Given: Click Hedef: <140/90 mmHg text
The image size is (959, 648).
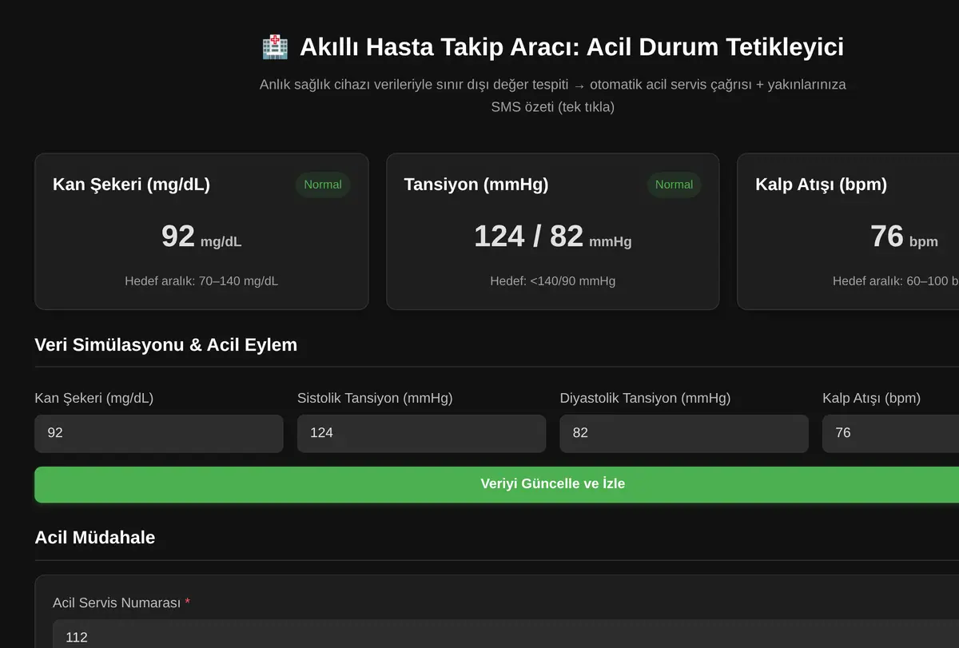Looking at the screenshot, I should (x=552, y=281).
